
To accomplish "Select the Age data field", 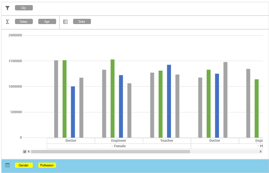I will click(x=47, y=21).
